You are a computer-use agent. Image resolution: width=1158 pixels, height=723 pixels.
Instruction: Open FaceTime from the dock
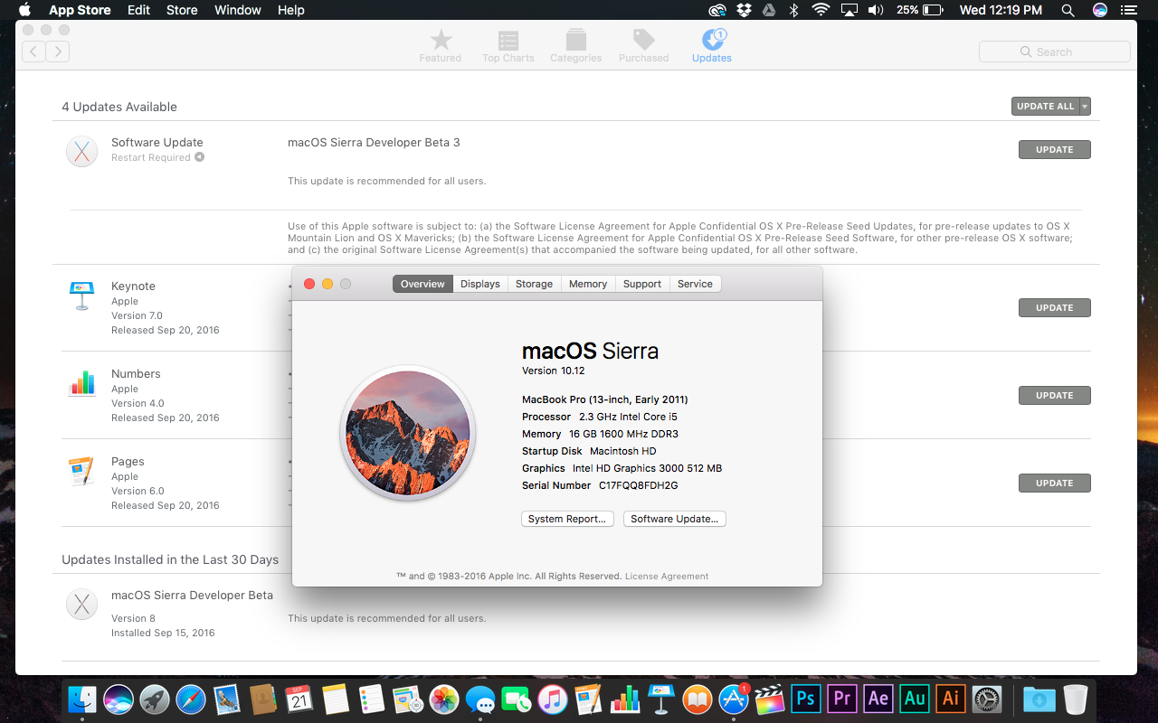517,699
